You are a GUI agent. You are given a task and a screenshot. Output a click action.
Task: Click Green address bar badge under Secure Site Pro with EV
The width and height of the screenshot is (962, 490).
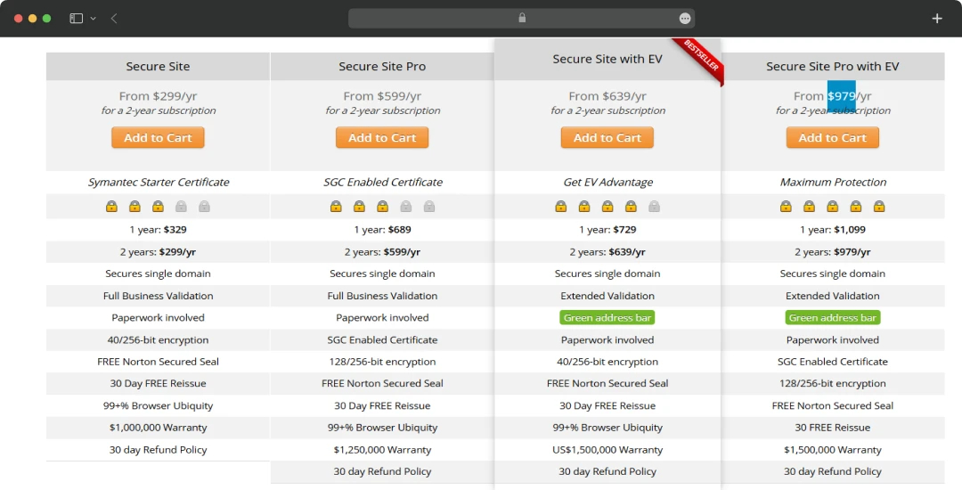pos(833,318)
